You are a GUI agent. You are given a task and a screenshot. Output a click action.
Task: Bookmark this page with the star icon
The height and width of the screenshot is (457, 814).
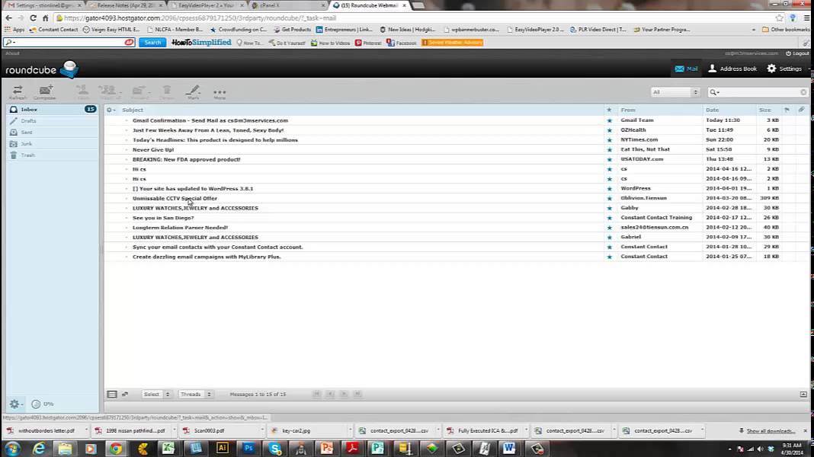click(779, 18)
